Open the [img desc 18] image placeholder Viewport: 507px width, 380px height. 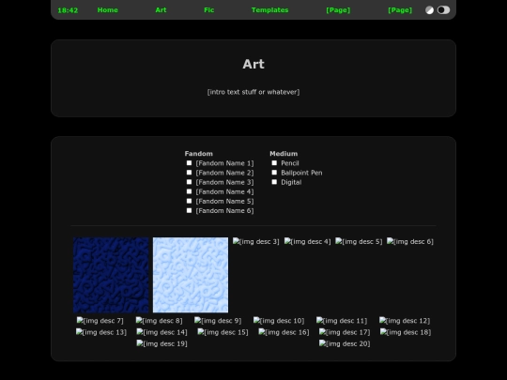click(406, 332)
